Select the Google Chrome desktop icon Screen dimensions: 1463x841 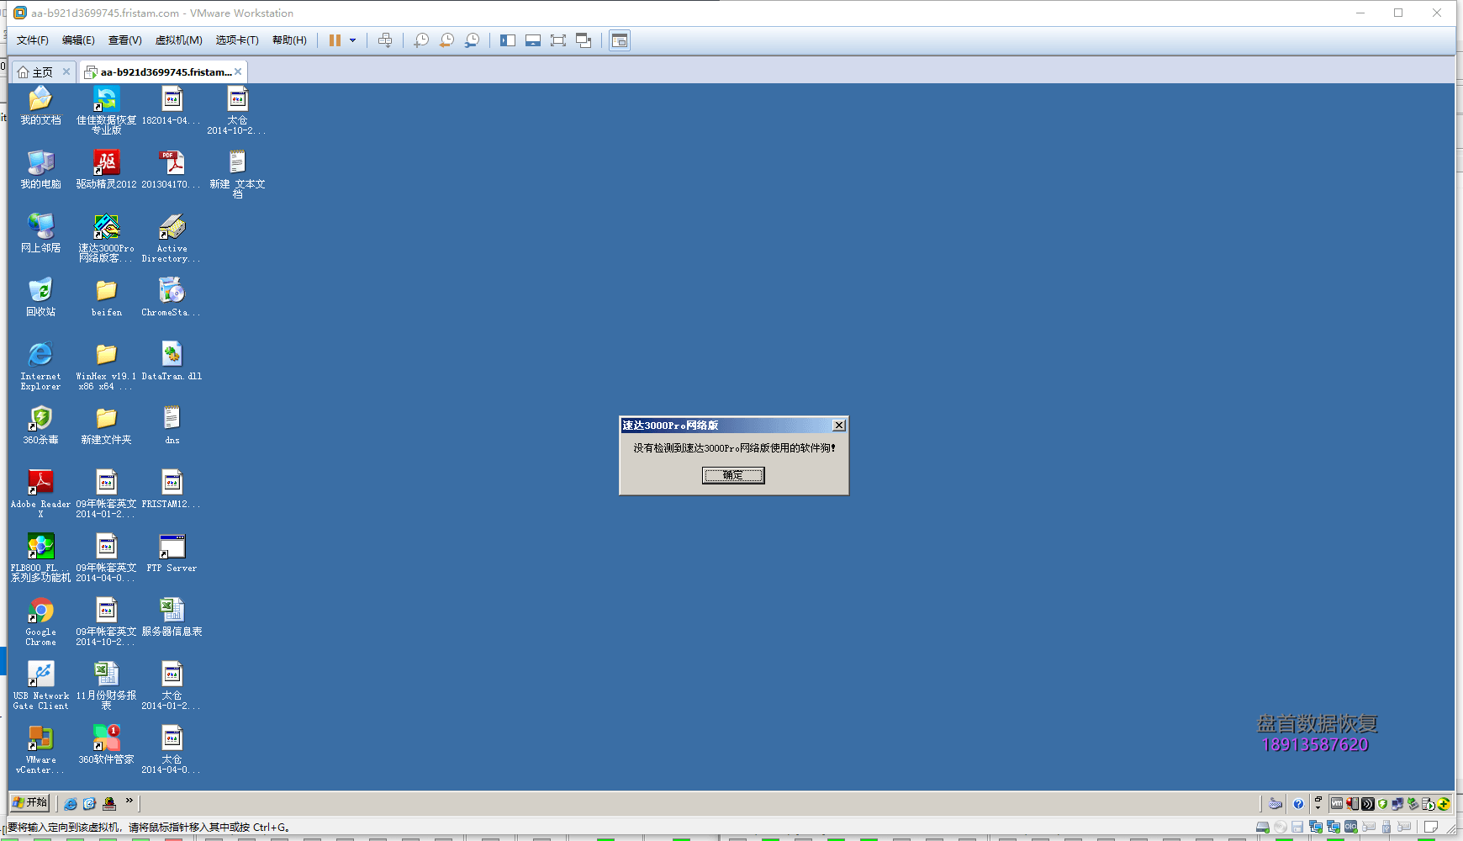click(x=40, y=621)
